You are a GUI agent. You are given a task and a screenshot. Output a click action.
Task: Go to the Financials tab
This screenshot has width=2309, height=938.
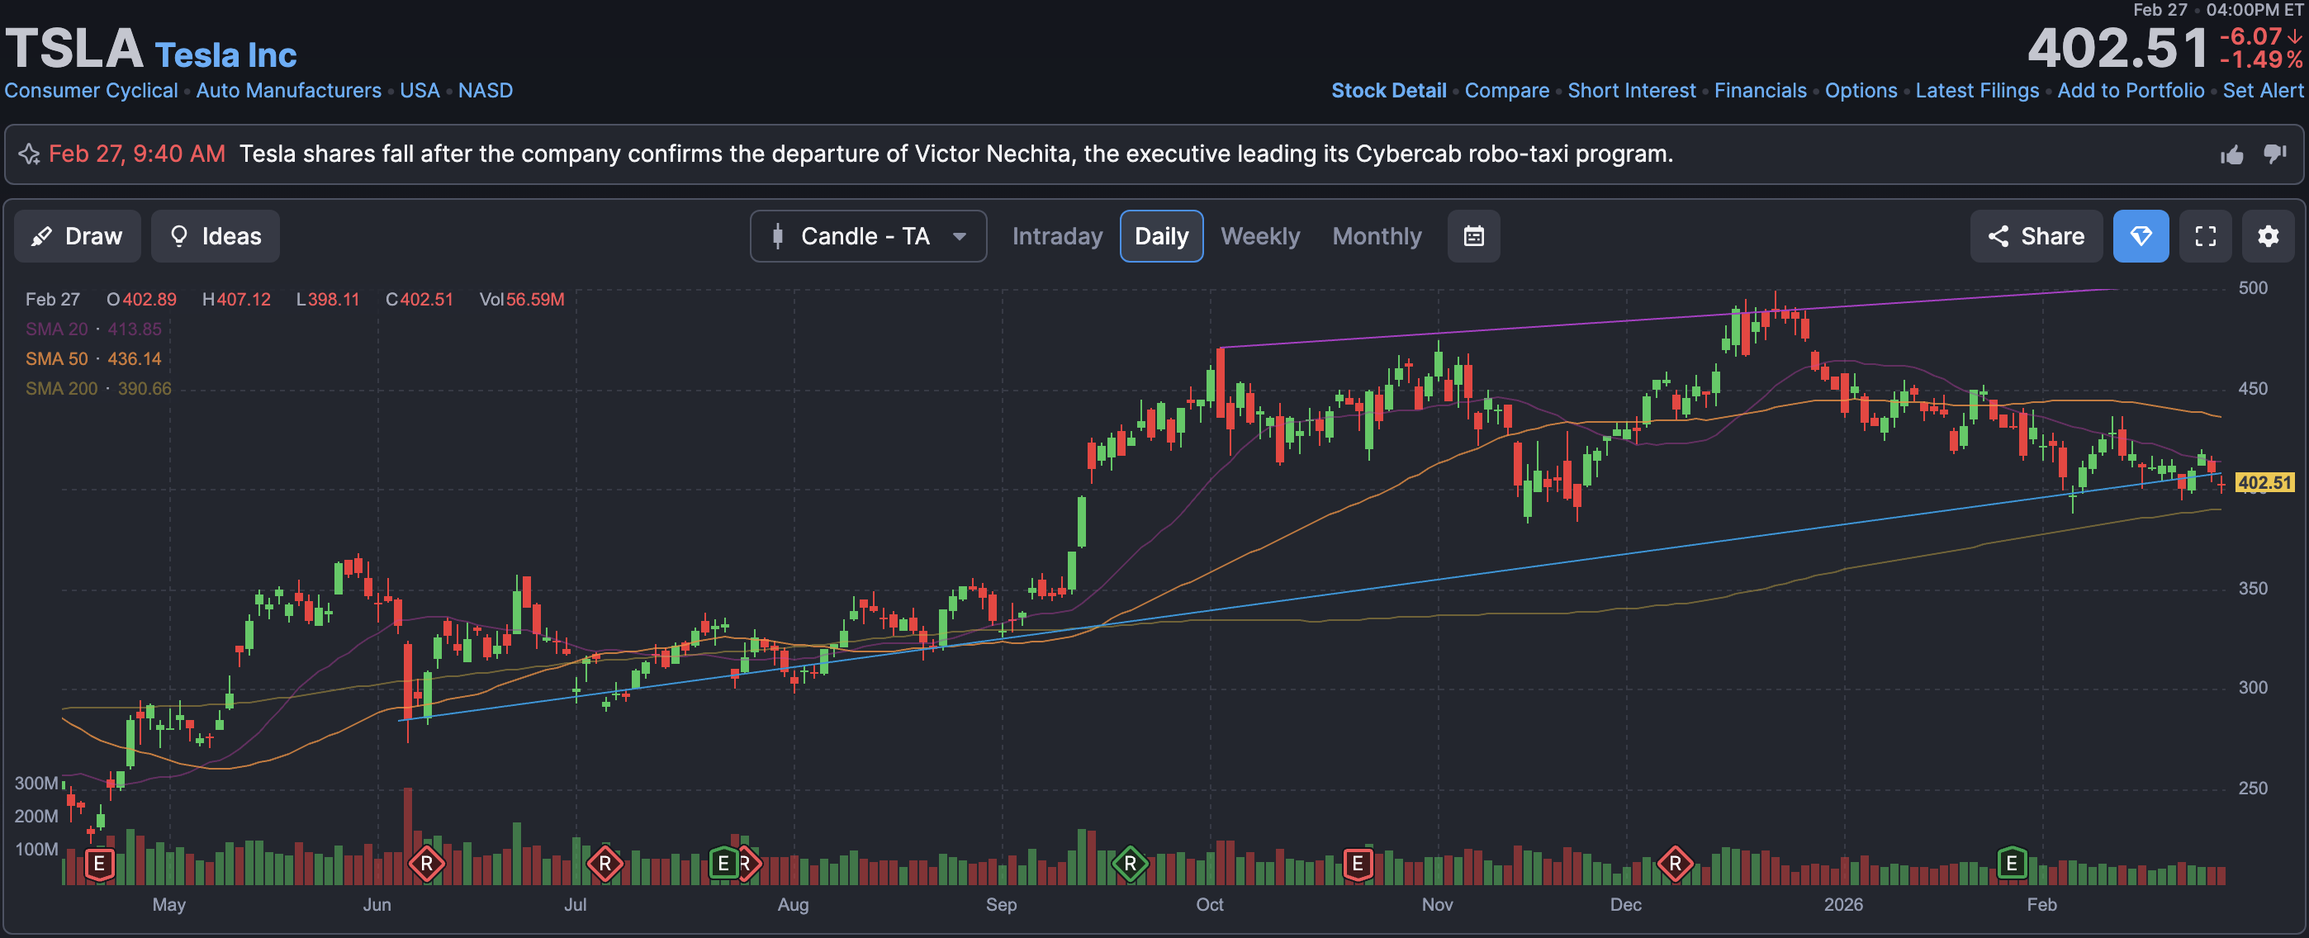(x=1760, y=91)
